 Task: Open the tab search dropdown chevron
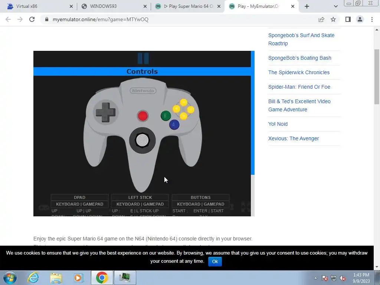coord(335,6)
